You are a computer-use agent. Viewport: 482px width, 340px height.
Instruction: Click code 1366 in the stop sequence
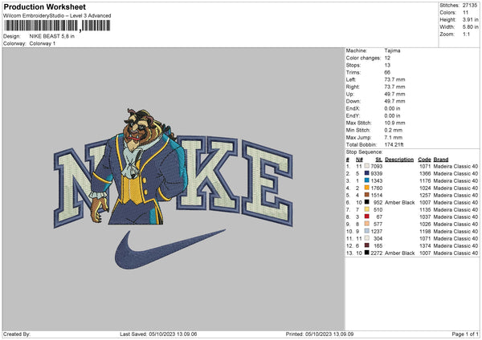click(425, 173)
